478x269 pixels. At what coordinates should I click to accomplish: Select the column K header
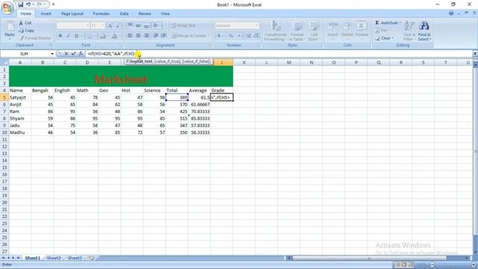point(244,63)
